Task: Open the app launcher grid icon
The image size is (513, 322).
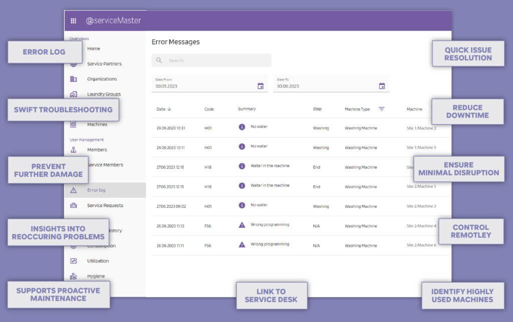Action: coord(73,21)
